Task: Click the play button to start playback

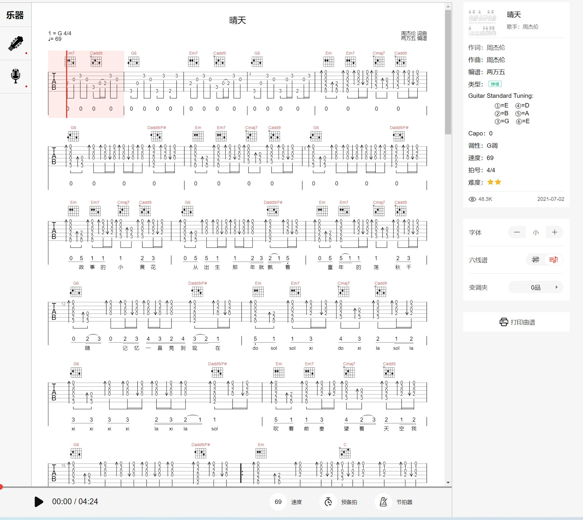Action: pos(39,502)
